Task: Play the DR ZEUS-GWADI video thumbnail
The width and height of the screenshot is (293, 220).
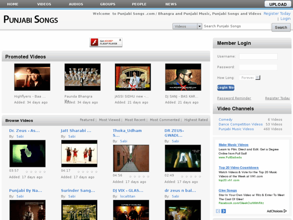Action: 183,158
